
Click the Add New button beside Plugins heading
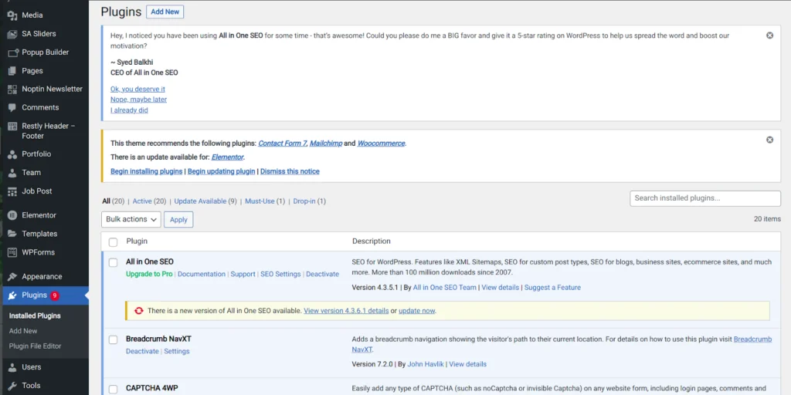(x=165, y=12)
